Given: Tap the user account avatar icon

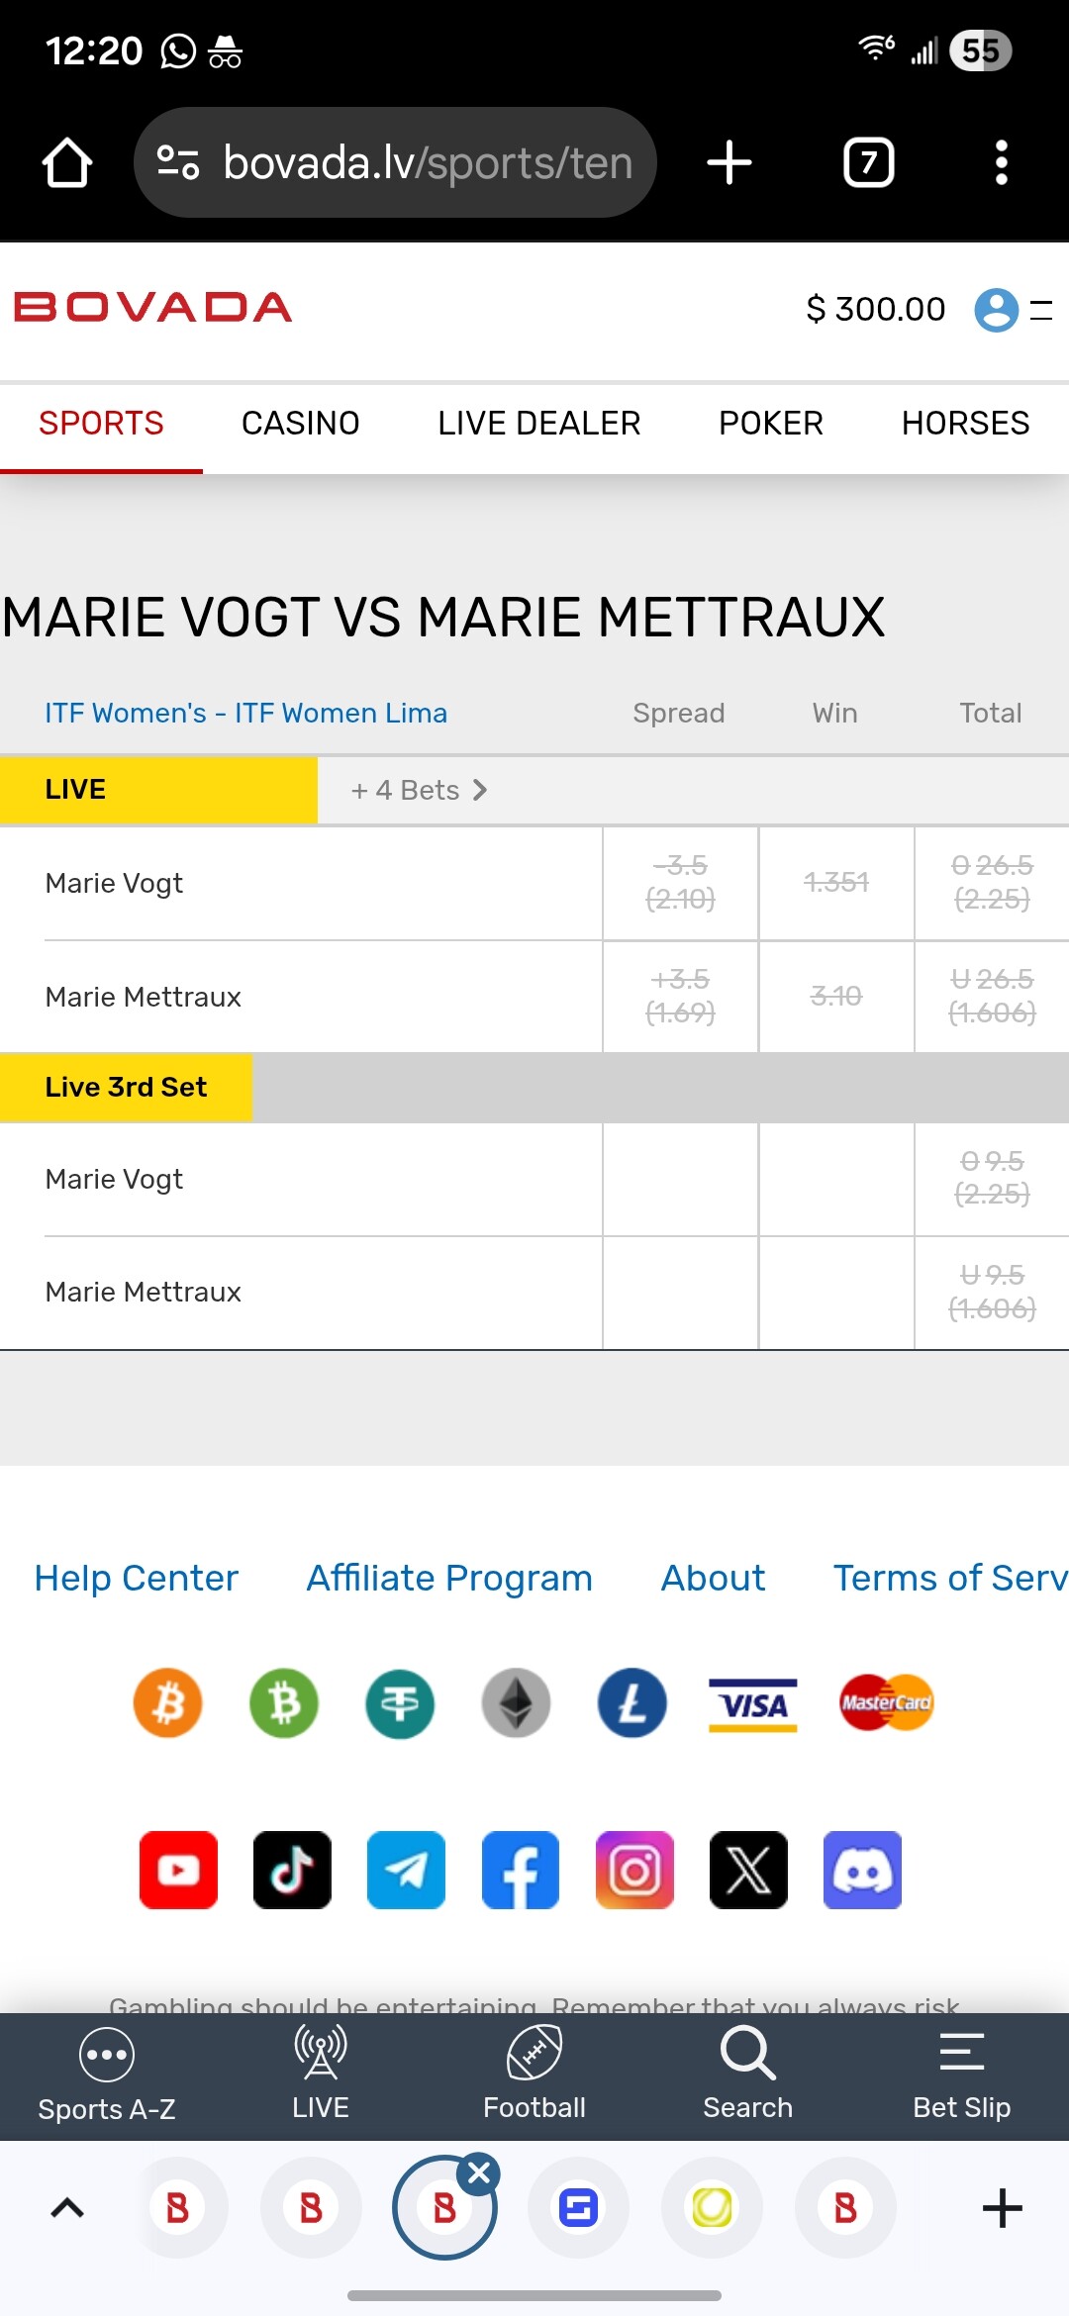Looking at the screenshot, I should [x=996, y=310].
